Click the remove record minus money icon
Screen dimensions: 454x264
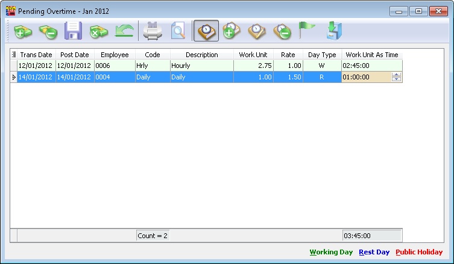(48, 31)
